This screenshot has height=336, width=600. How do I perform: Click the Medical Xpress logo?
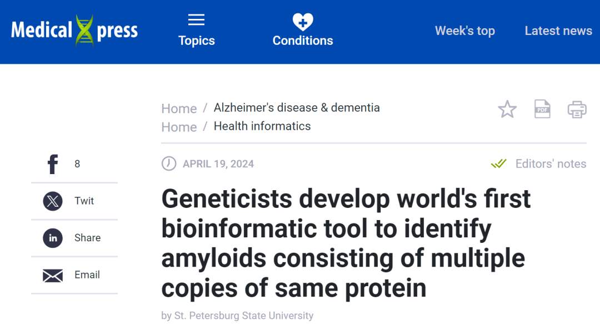(x=74, y=30)
